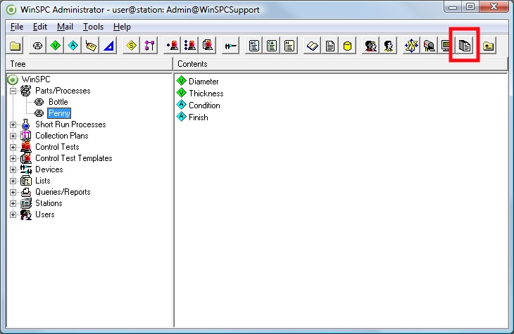Click the caliper device toolbar icon

point(230,46)
